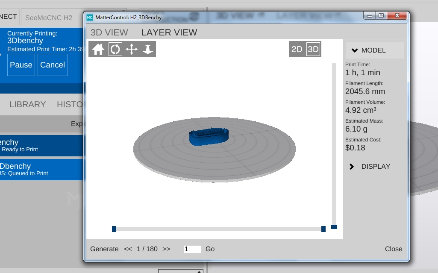Select the rotate view tool
Image resolution: width=438 pixels, height=273 pixels.
(115, 49)
